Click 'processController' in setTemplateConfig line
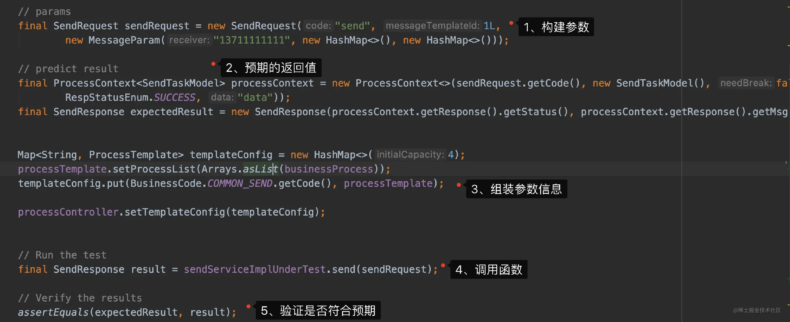The image size is (790, 322). coord(68,212)
